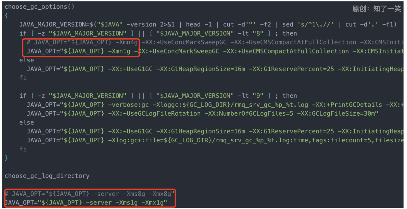Click the -XX:+UseGCLogFileRotation flag
This screenshot has width=407, height=209.
pyautogui.click(x=154, y=114)
